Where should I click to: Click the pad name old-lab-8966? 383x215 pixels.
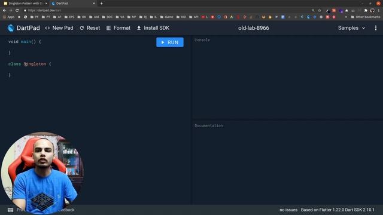coord(254,28)
